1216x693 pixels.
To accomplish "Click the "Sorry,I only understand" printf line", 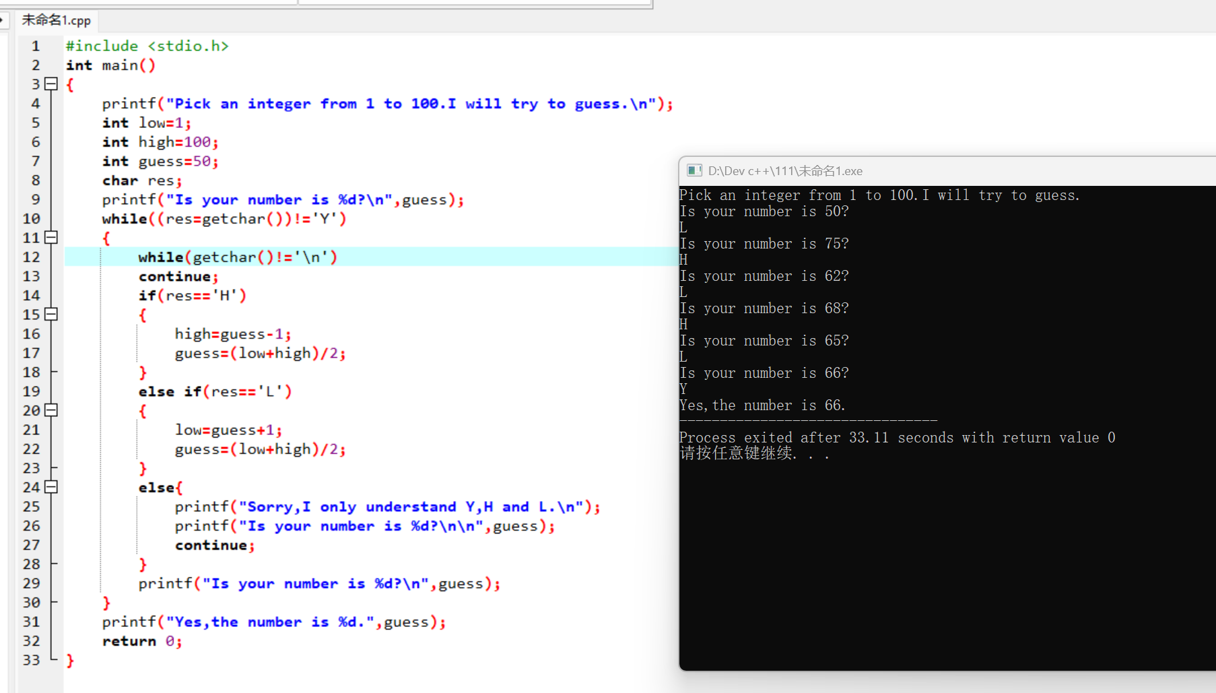I will pyautogui.click(x=387, y=506).
